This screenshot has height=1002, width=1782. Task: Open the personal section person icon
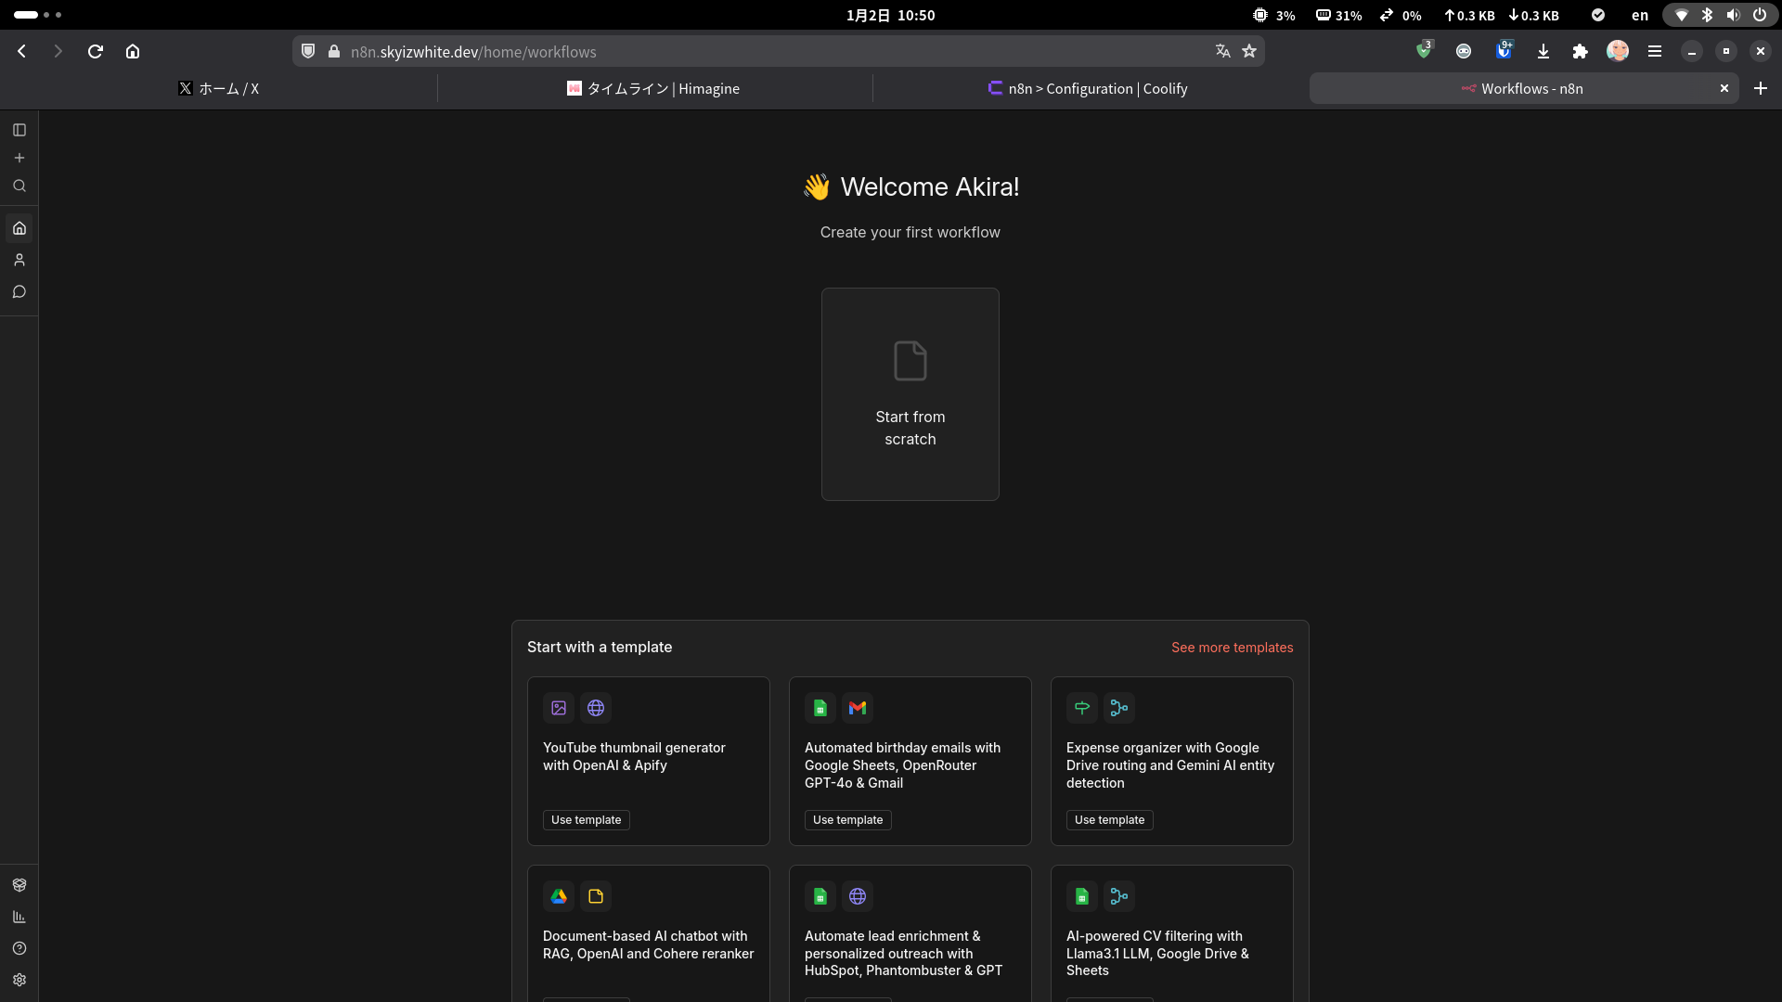(19, 260)
